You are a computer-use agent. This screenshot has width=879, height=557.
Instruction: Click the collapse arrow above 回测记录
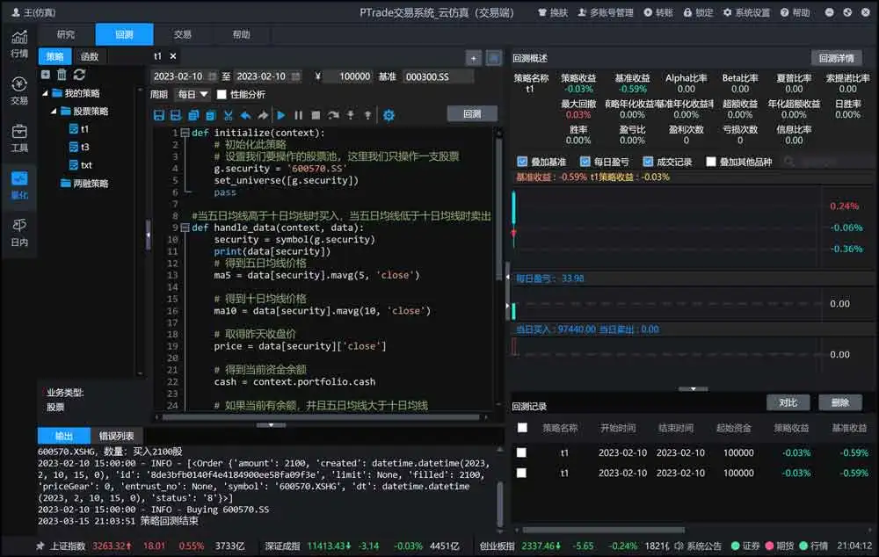click(694, 389)
